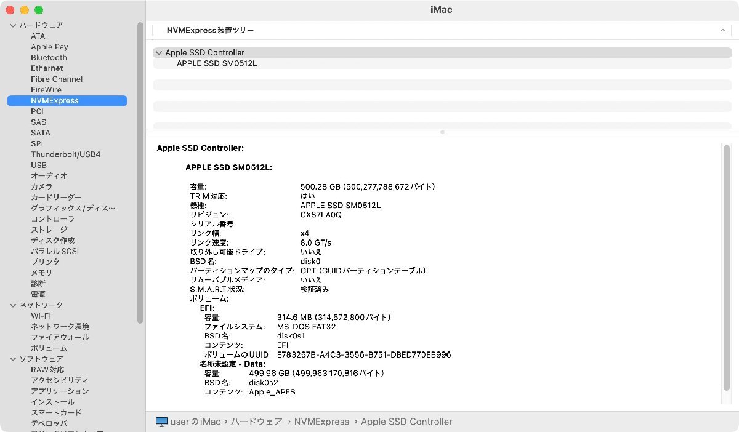This screenshot has width=739, height=432.
Task: Select カードリーダー in the sidebar
Action: (56, 198)
